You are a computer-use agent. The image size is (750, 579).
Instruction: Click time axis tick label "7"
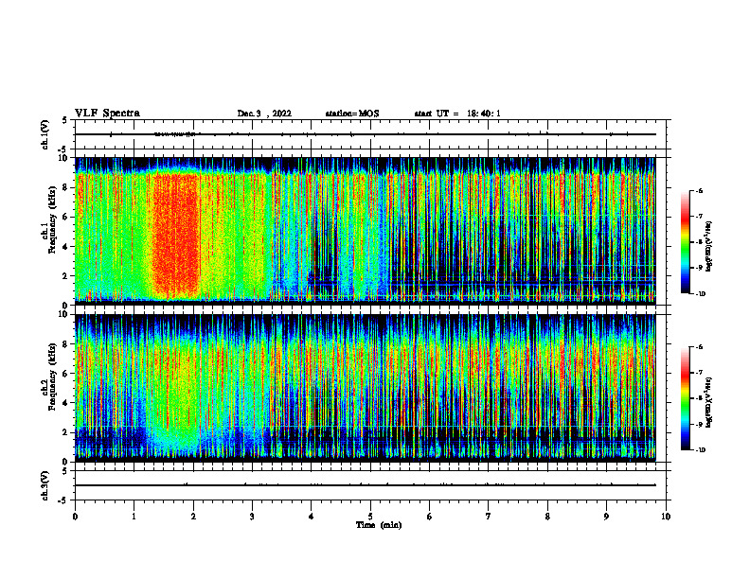pyautogui.click(x=489, y=517)
